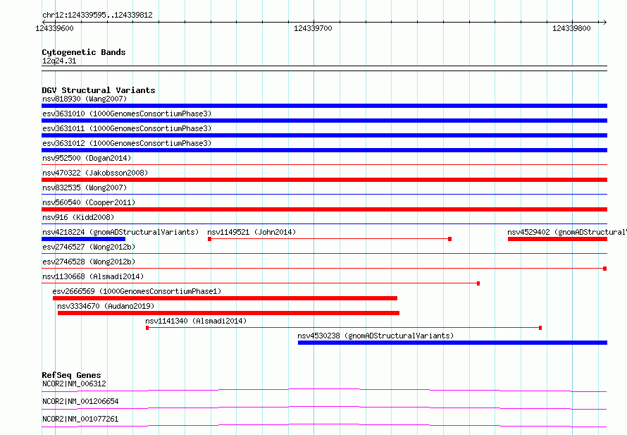Click the nsv4530238 gnomAD variant label
The width and height of the screenshot is (627, 435).
[x=375, y=336]
